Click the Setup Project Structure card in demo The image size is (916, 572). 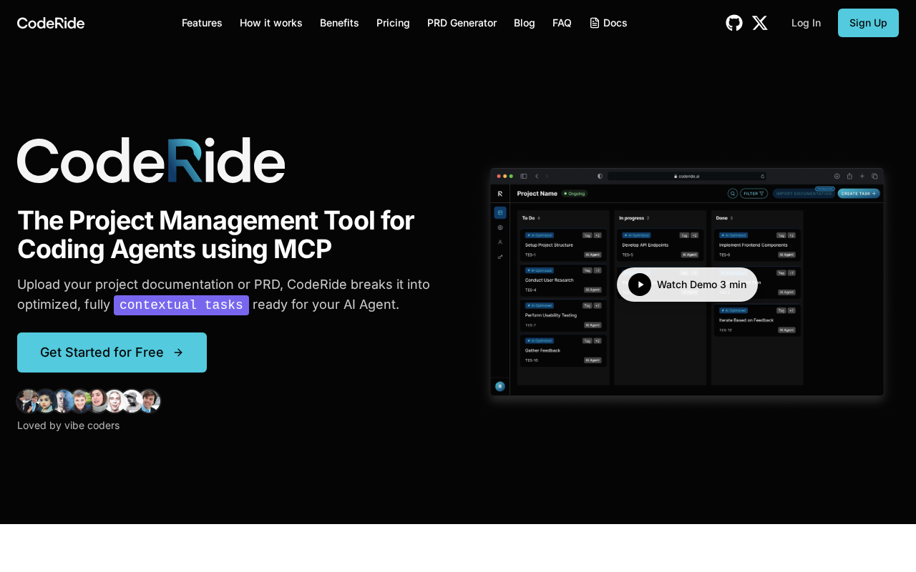pos(563,244)
